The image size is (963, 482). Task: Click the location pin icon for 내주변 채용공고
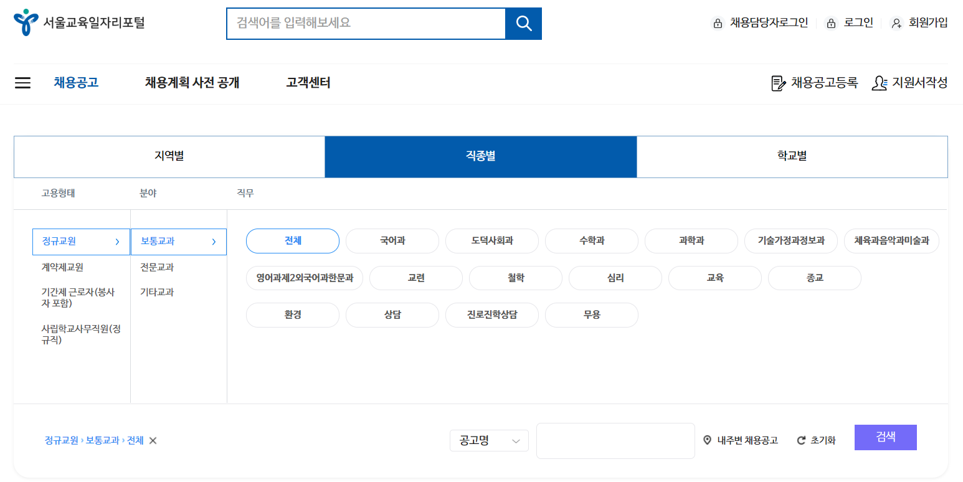click(708, 440)
